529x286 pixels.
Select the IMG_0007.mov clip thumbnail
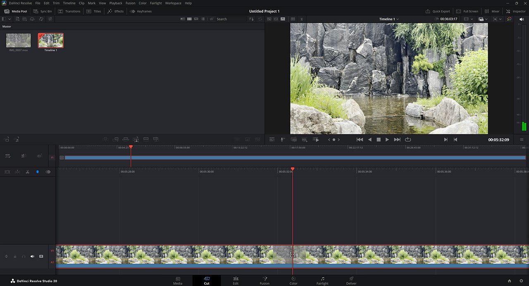[x=18, y=41]
